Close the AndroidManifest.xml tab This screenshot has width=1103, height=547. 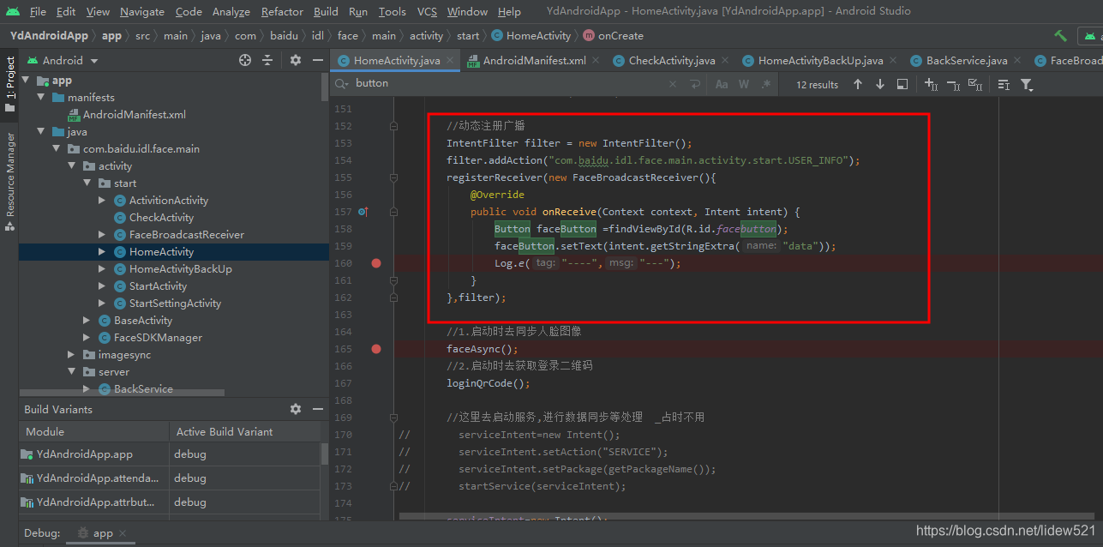pyautogui.click(x=597, y=61)
